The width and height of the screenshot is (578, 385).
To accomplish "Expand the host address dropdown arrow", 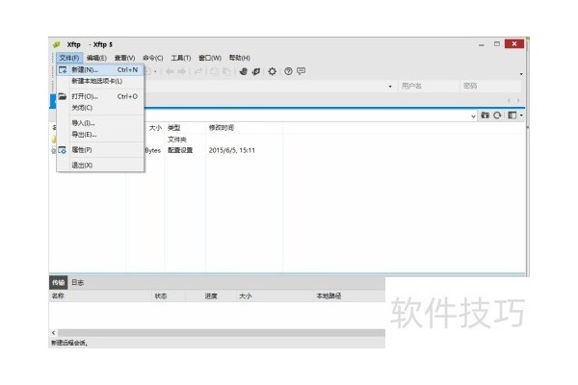I will coord(390,87).
